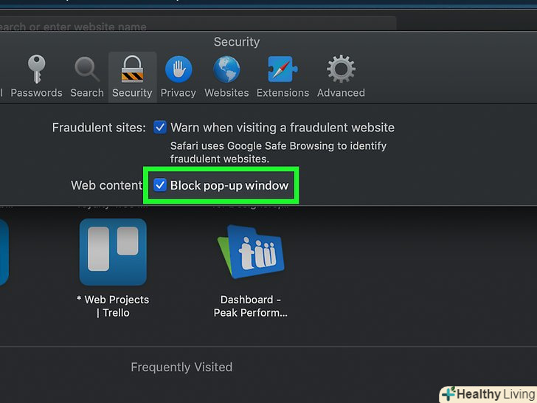
Task: Select the Security padlock icon
Action: point(132,69)
